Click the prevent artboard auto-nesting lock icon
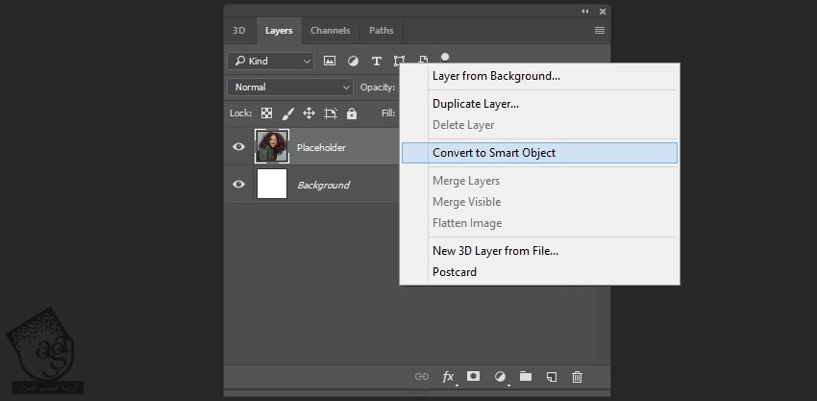817x401 pixels. coord(331,113)
